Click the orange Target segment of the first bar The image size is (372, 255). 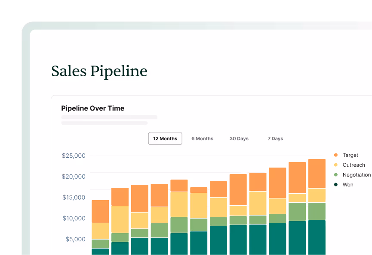(100, 212)
